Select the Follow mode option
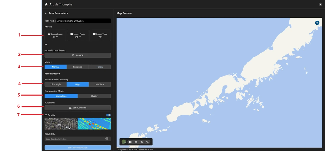This screenshot has height=151, width=325. tap(99, 67)
